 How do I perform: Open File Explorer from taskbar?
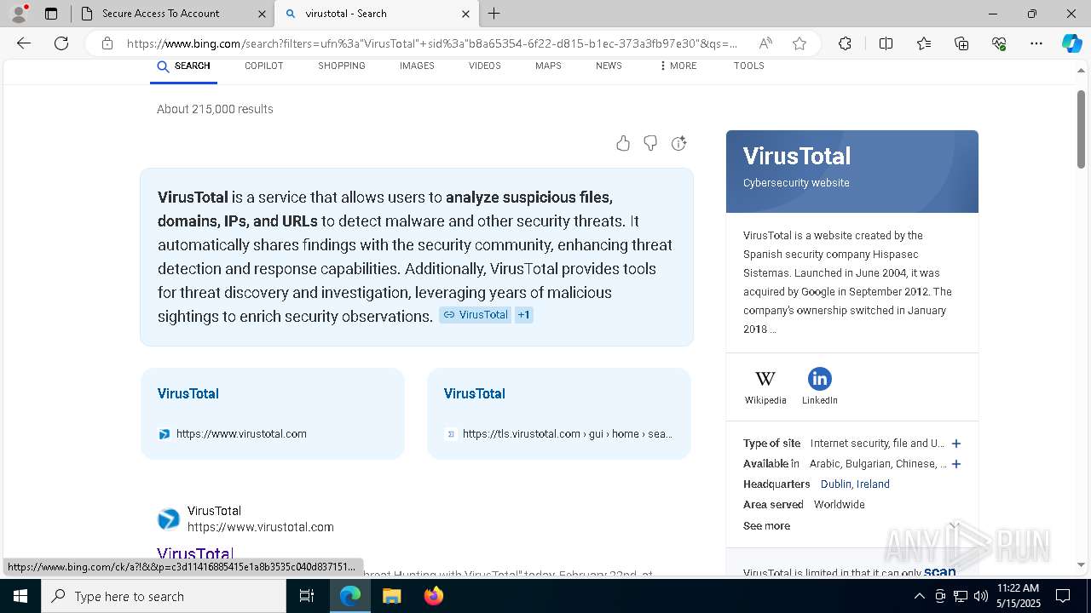click(391, 596)
